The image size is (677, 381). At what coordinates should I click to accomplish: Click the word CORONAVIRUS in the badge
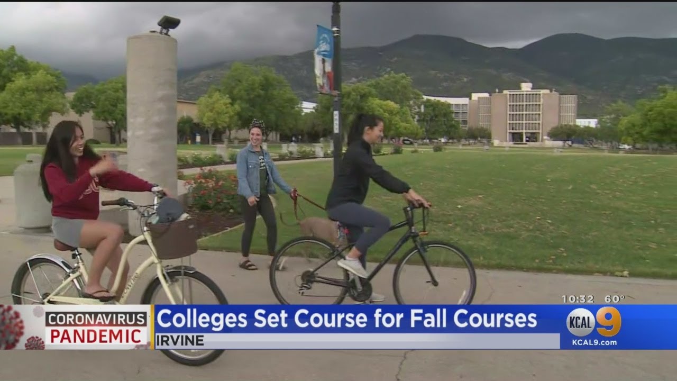[x=96, y=319]
